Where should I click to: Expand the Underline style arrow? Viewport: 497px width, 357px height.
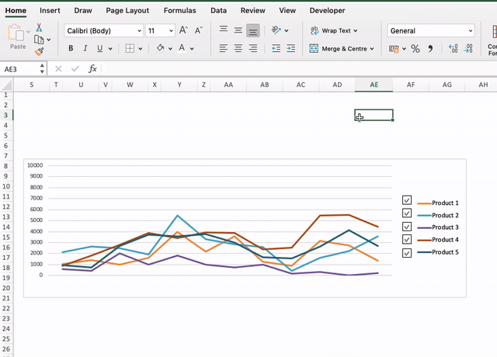[x=110, y=49]
